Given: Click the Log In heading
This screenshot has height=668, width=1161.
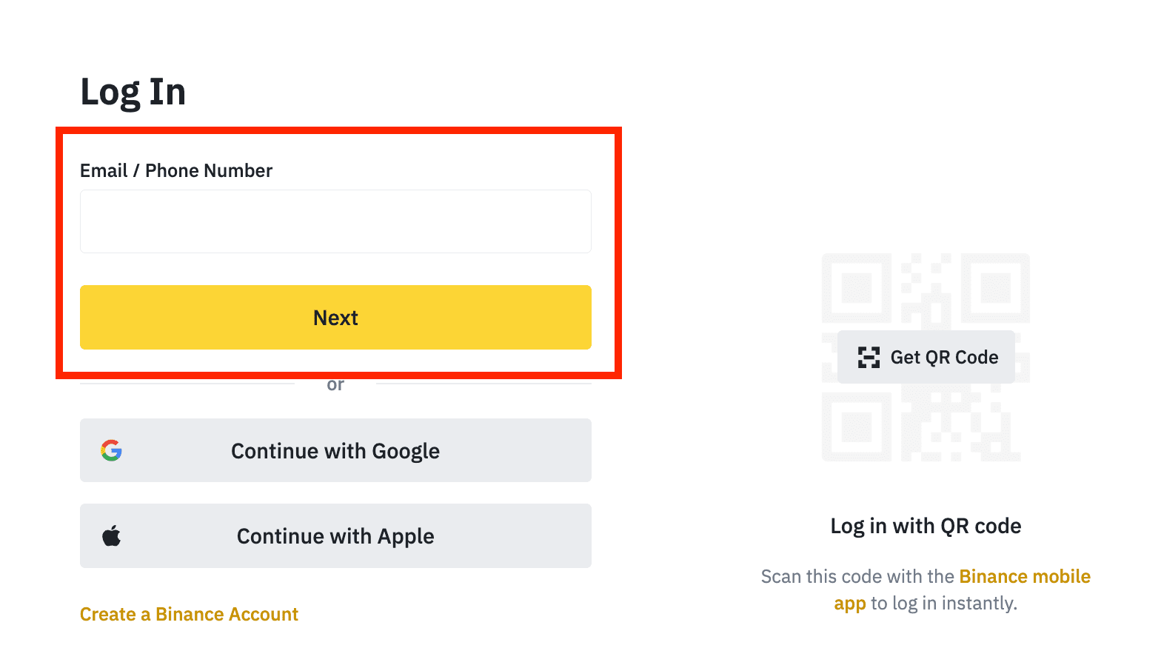Looking at the screenshot, I should [x=133, y=92].
